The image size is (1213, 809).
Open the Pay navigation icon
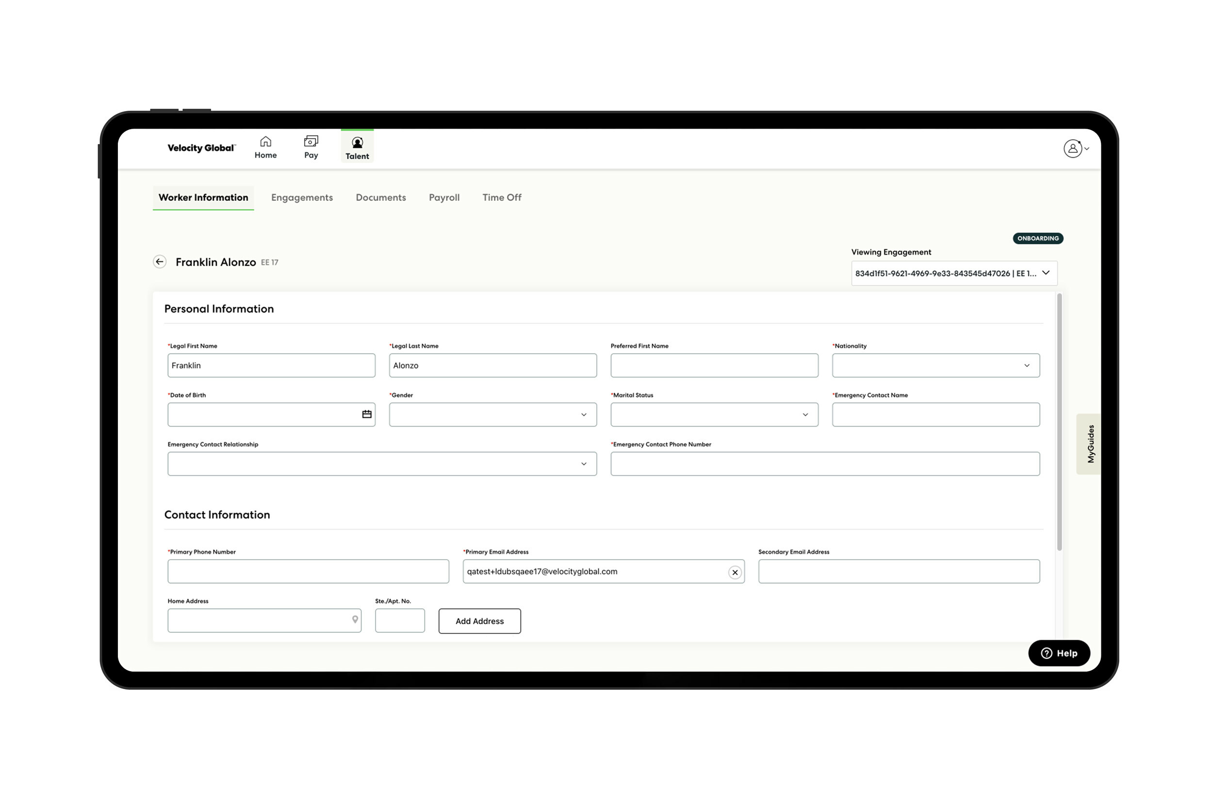[311, 147]
